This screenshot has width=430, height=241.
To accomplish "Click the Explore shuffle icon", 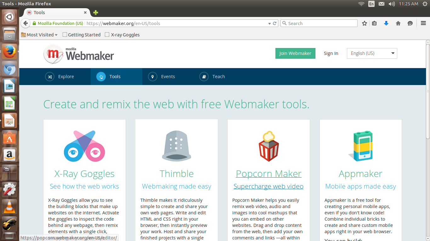I will point(50,77).
